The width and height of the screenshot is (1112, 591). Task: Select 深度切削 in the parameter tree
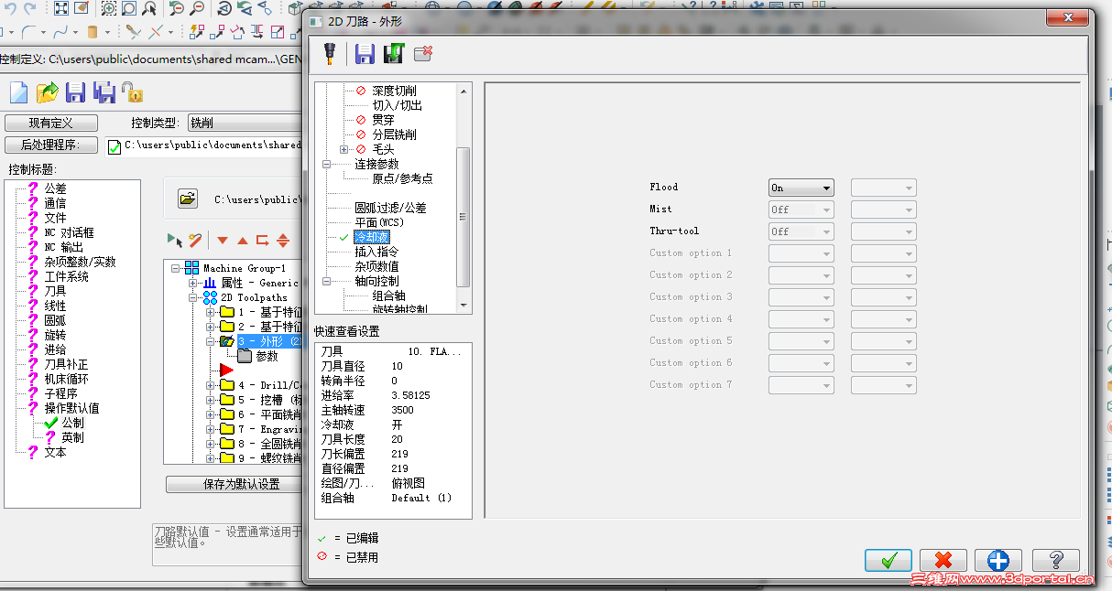click(394, 91)
